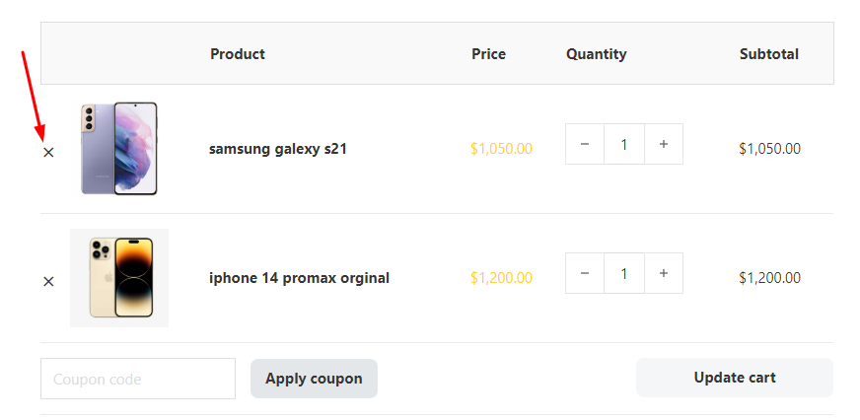Click the Quantity column header
Screen dimensions: 860x420
[x=597, y=54]
